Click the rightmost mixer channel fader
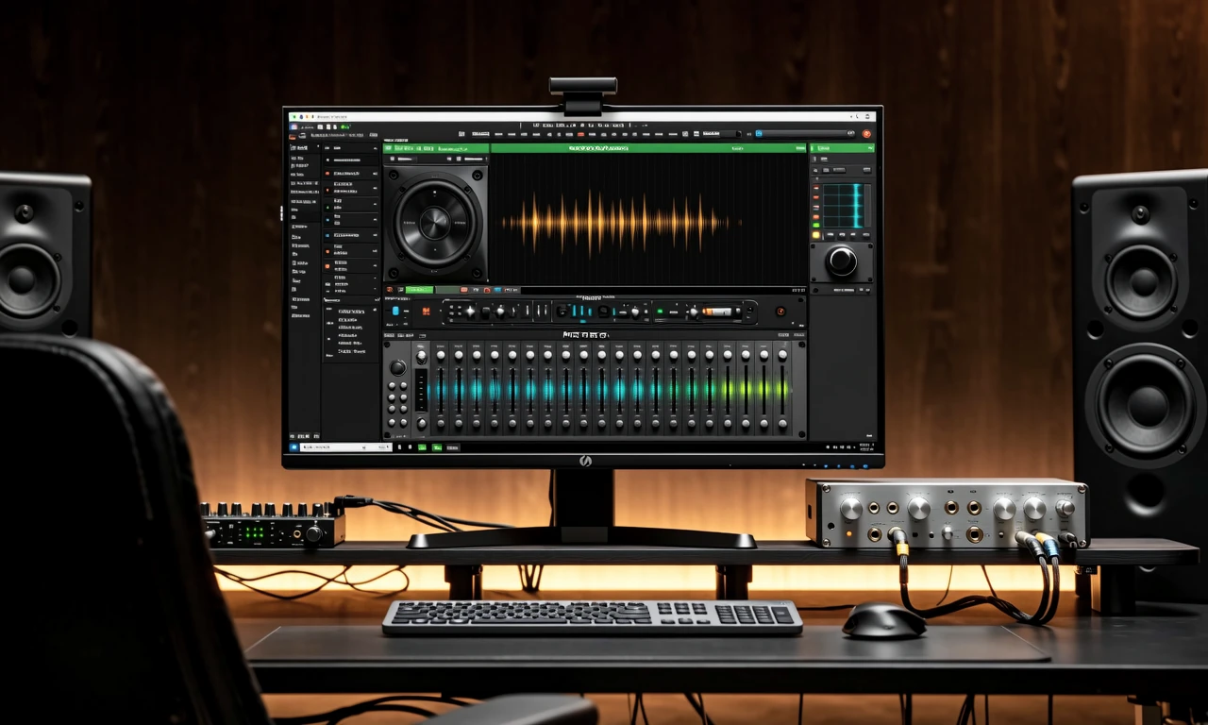 (781, 389)
